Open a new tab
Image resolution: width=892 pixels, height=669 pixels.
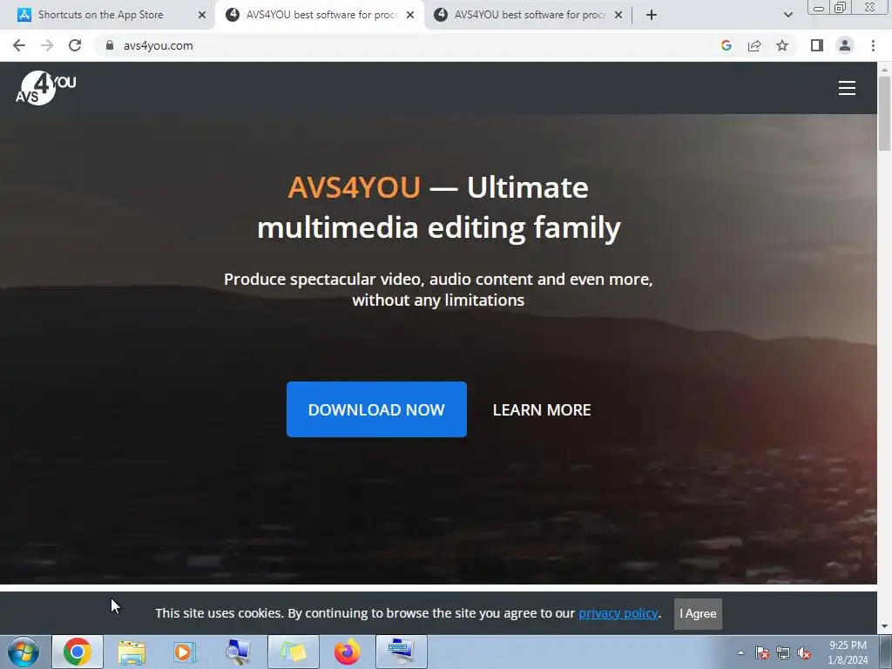[652, 15]
